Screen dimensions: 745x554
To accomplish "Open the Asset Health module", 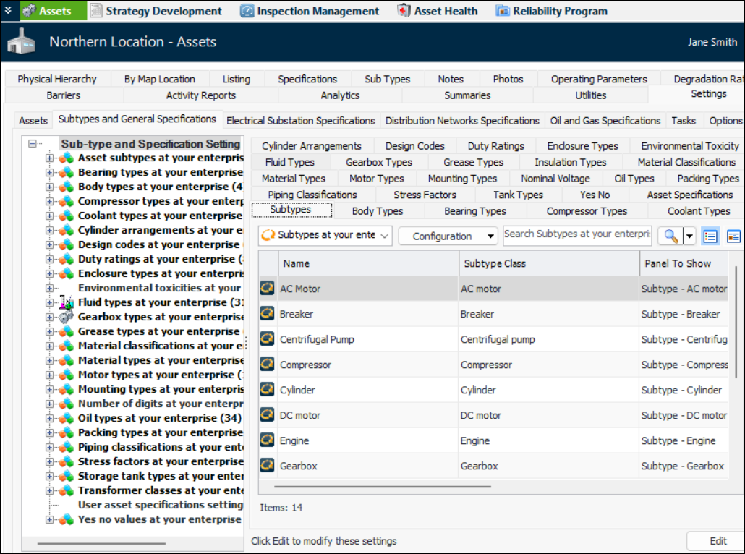I will pos(438,11).
